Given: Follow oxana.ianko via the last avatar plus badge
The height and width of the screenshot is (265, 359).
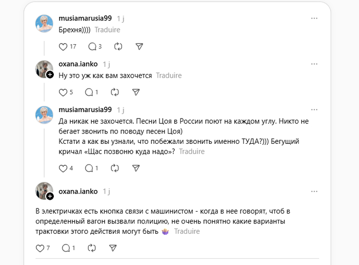Looking at the screenshot, I should point(50,196).
